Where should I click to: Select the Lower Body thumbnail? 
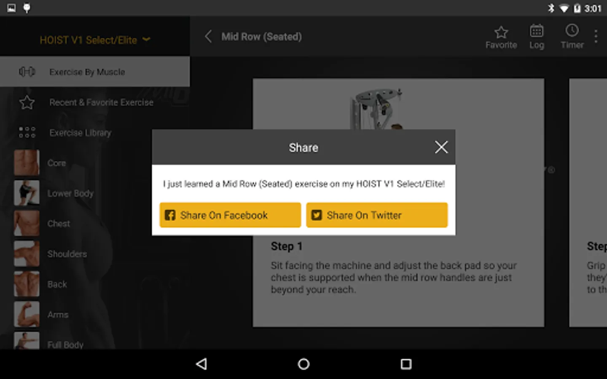click(27, 193)
